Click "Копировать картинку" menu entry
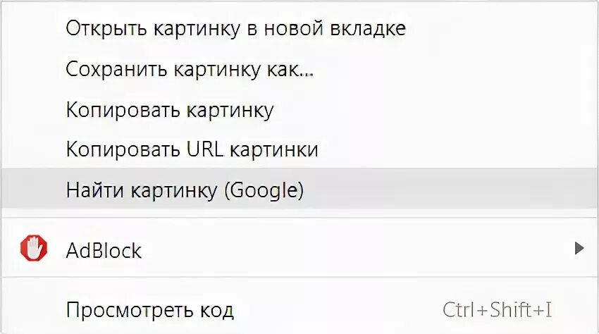This screenshot has height=334, width=599. point(169,110)
